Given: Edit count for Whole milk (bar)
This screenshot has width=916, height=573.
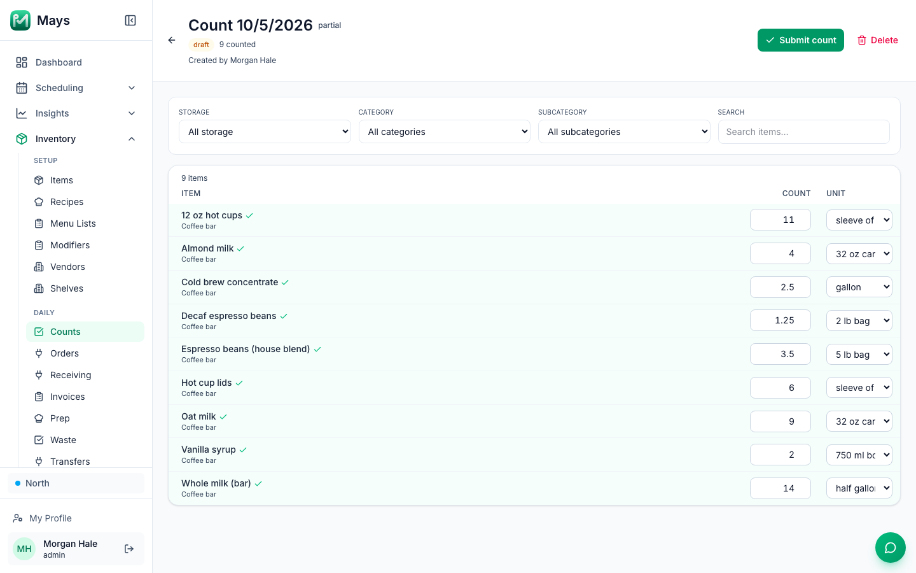Looking at the screenshot, I should tap(781, 488).
